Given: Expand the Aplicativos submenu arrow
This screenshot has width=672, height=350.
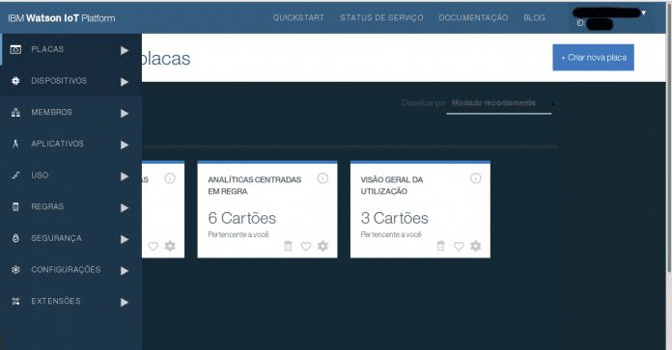Looking at the screenshot, I should pyautogui.click(x=125, y=145).
